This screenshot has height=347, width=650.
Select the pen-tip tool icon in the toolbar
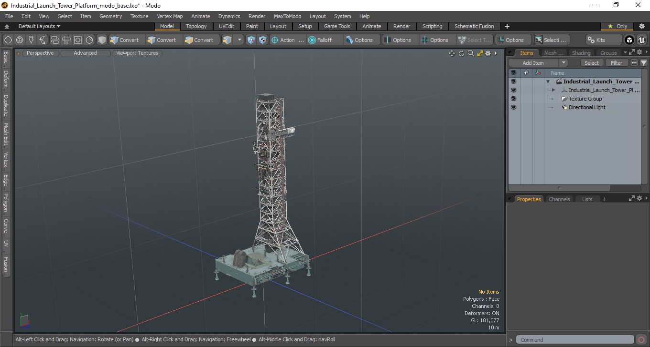click(x=31, y=40)
